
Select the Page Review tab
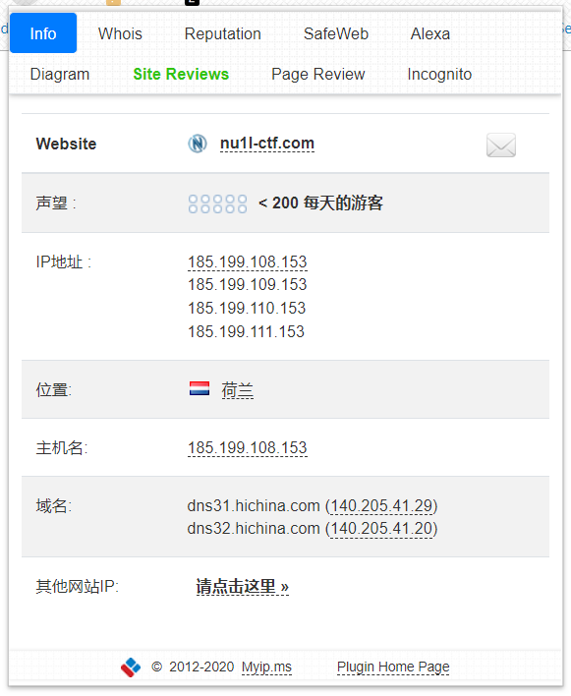click(x=318, y=74)
